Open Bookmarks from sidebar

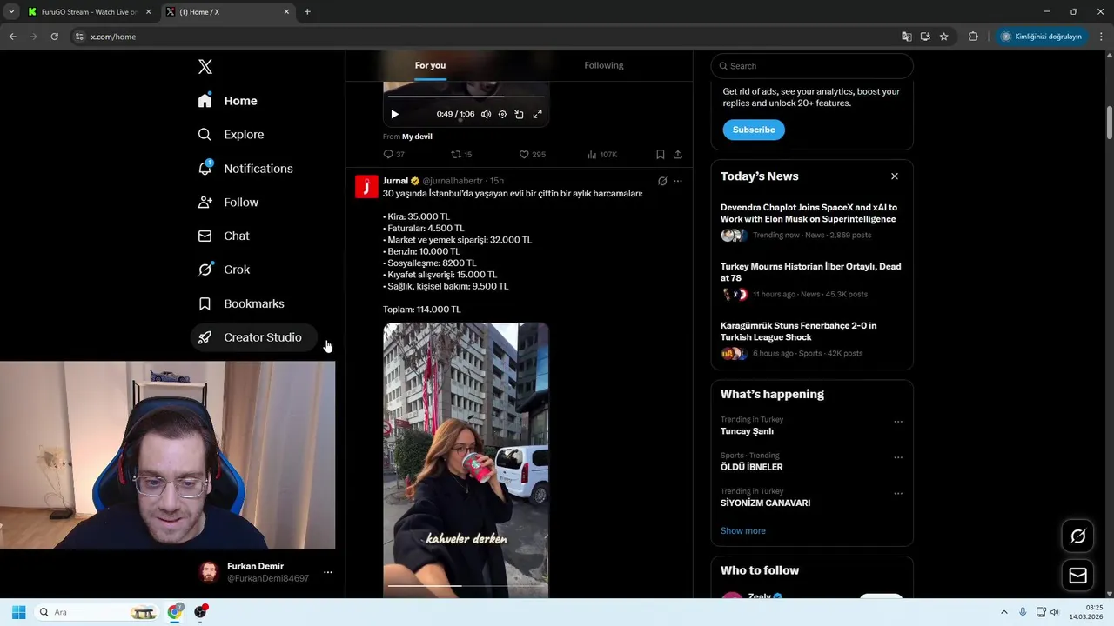click(241, 303)
